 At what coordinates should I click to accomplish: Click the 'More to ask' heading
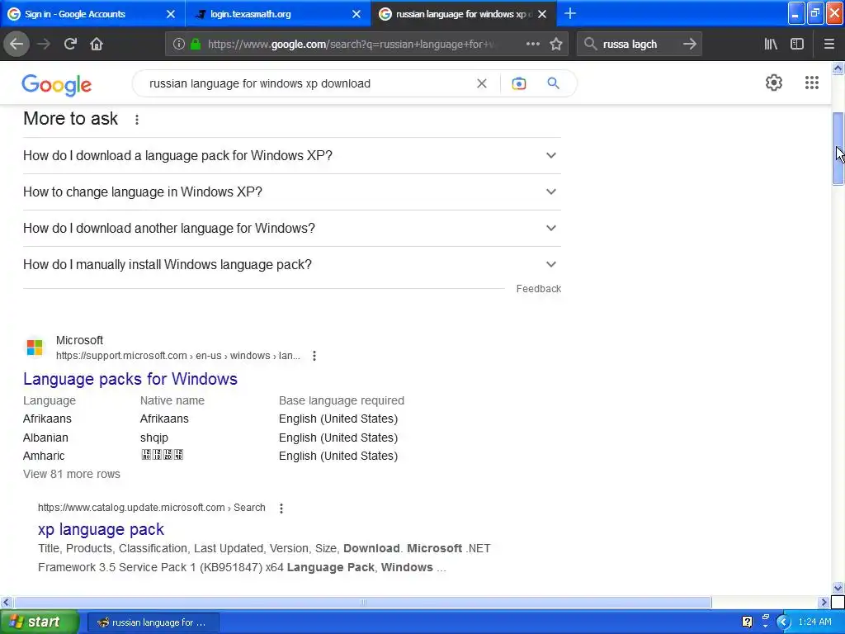point(71,119)
